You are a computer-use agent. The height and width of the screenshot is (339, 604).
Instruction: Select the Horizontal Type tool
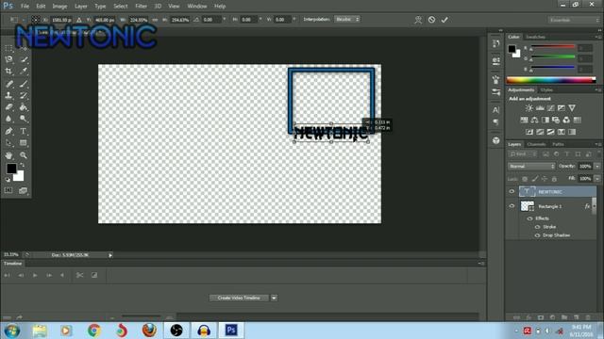point(24,131)
